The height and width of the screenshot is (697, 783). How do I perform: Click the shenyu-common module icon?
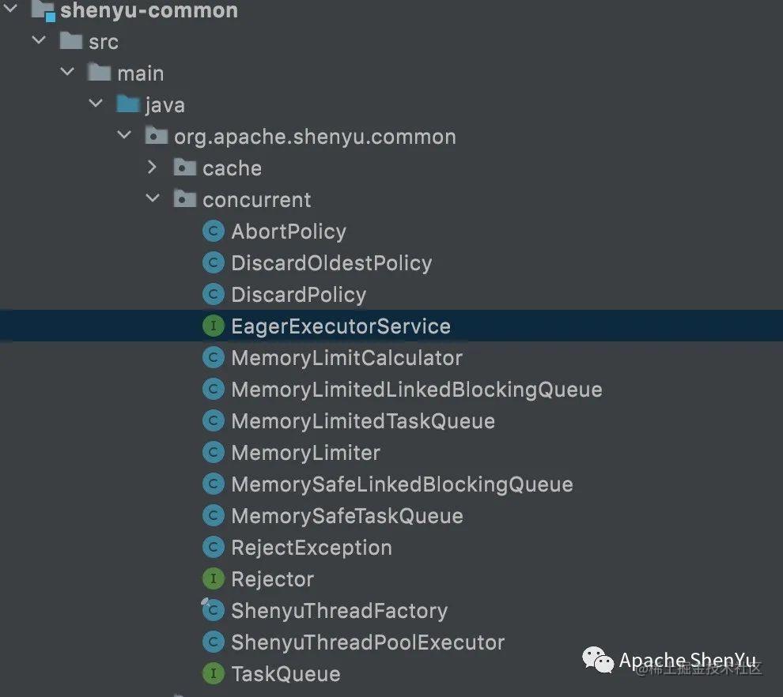(43, 11)
